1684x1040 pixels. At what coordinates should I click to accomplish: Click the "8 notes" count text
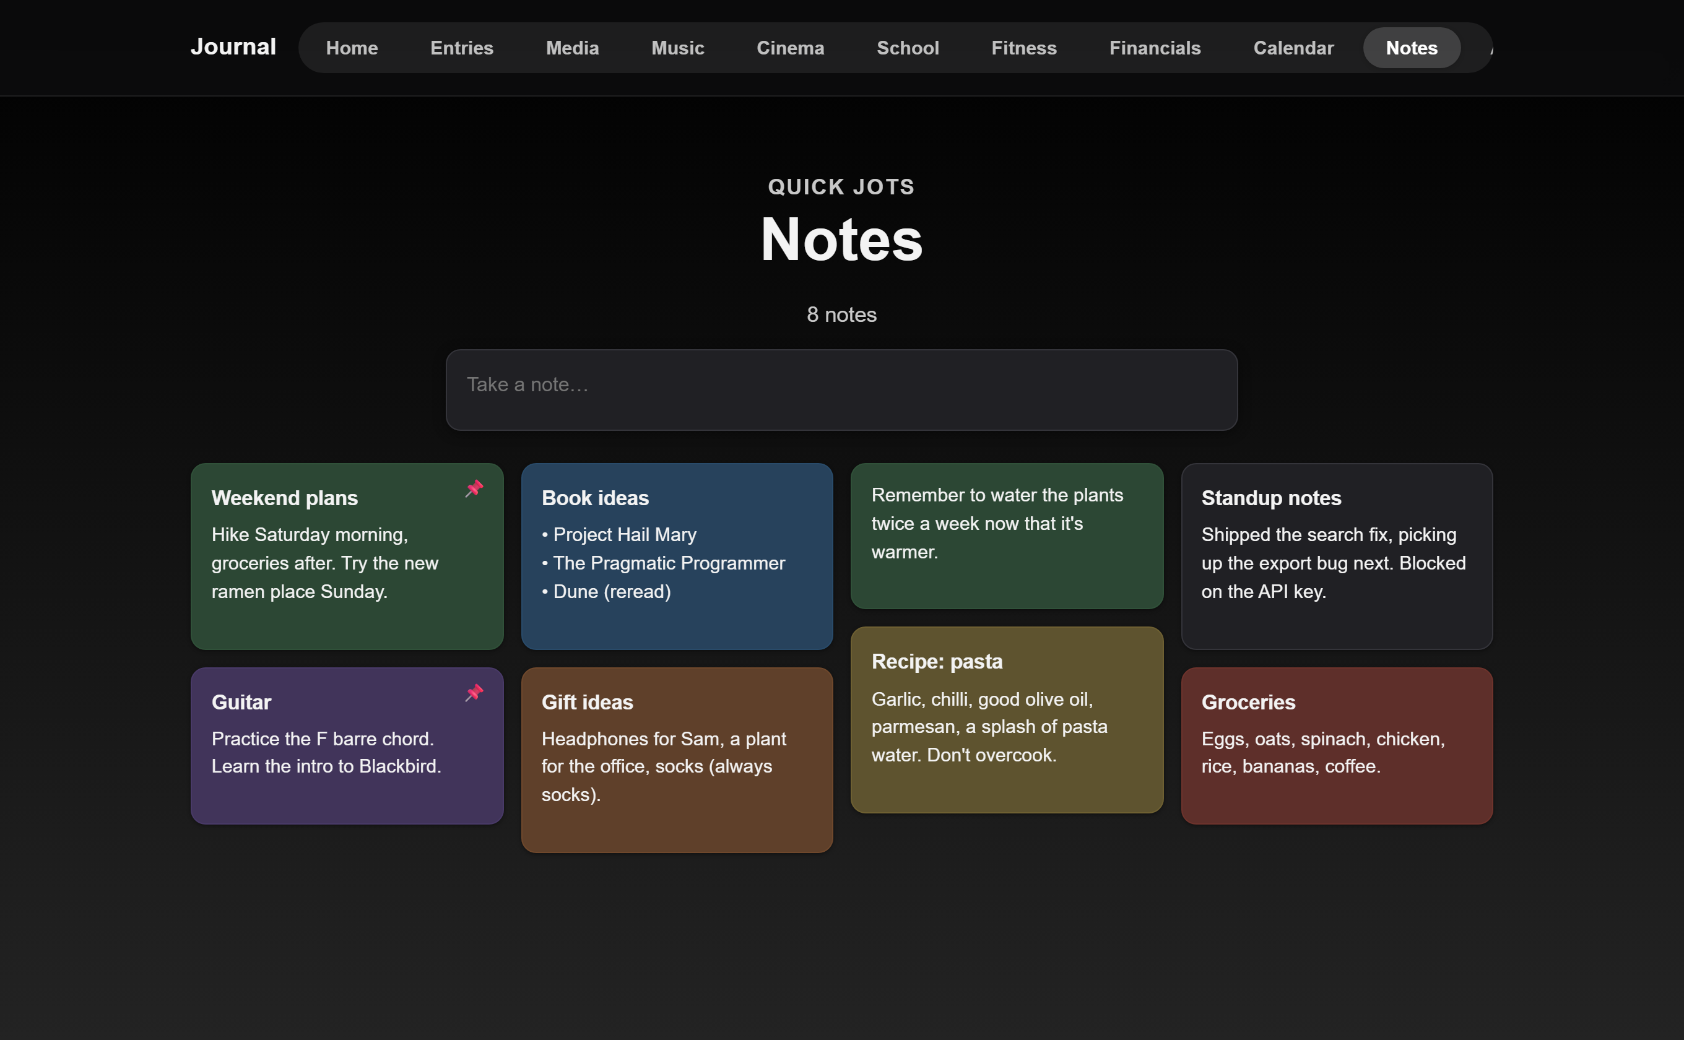click(x=841, y=314)
